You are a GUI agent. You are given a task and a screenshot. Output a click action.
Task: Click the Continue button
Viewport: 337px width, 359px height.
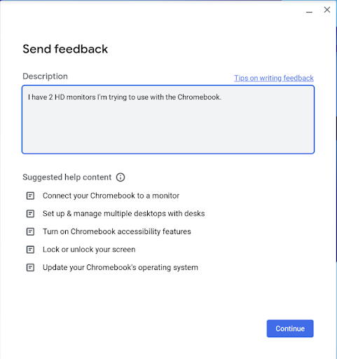point(290,328)
